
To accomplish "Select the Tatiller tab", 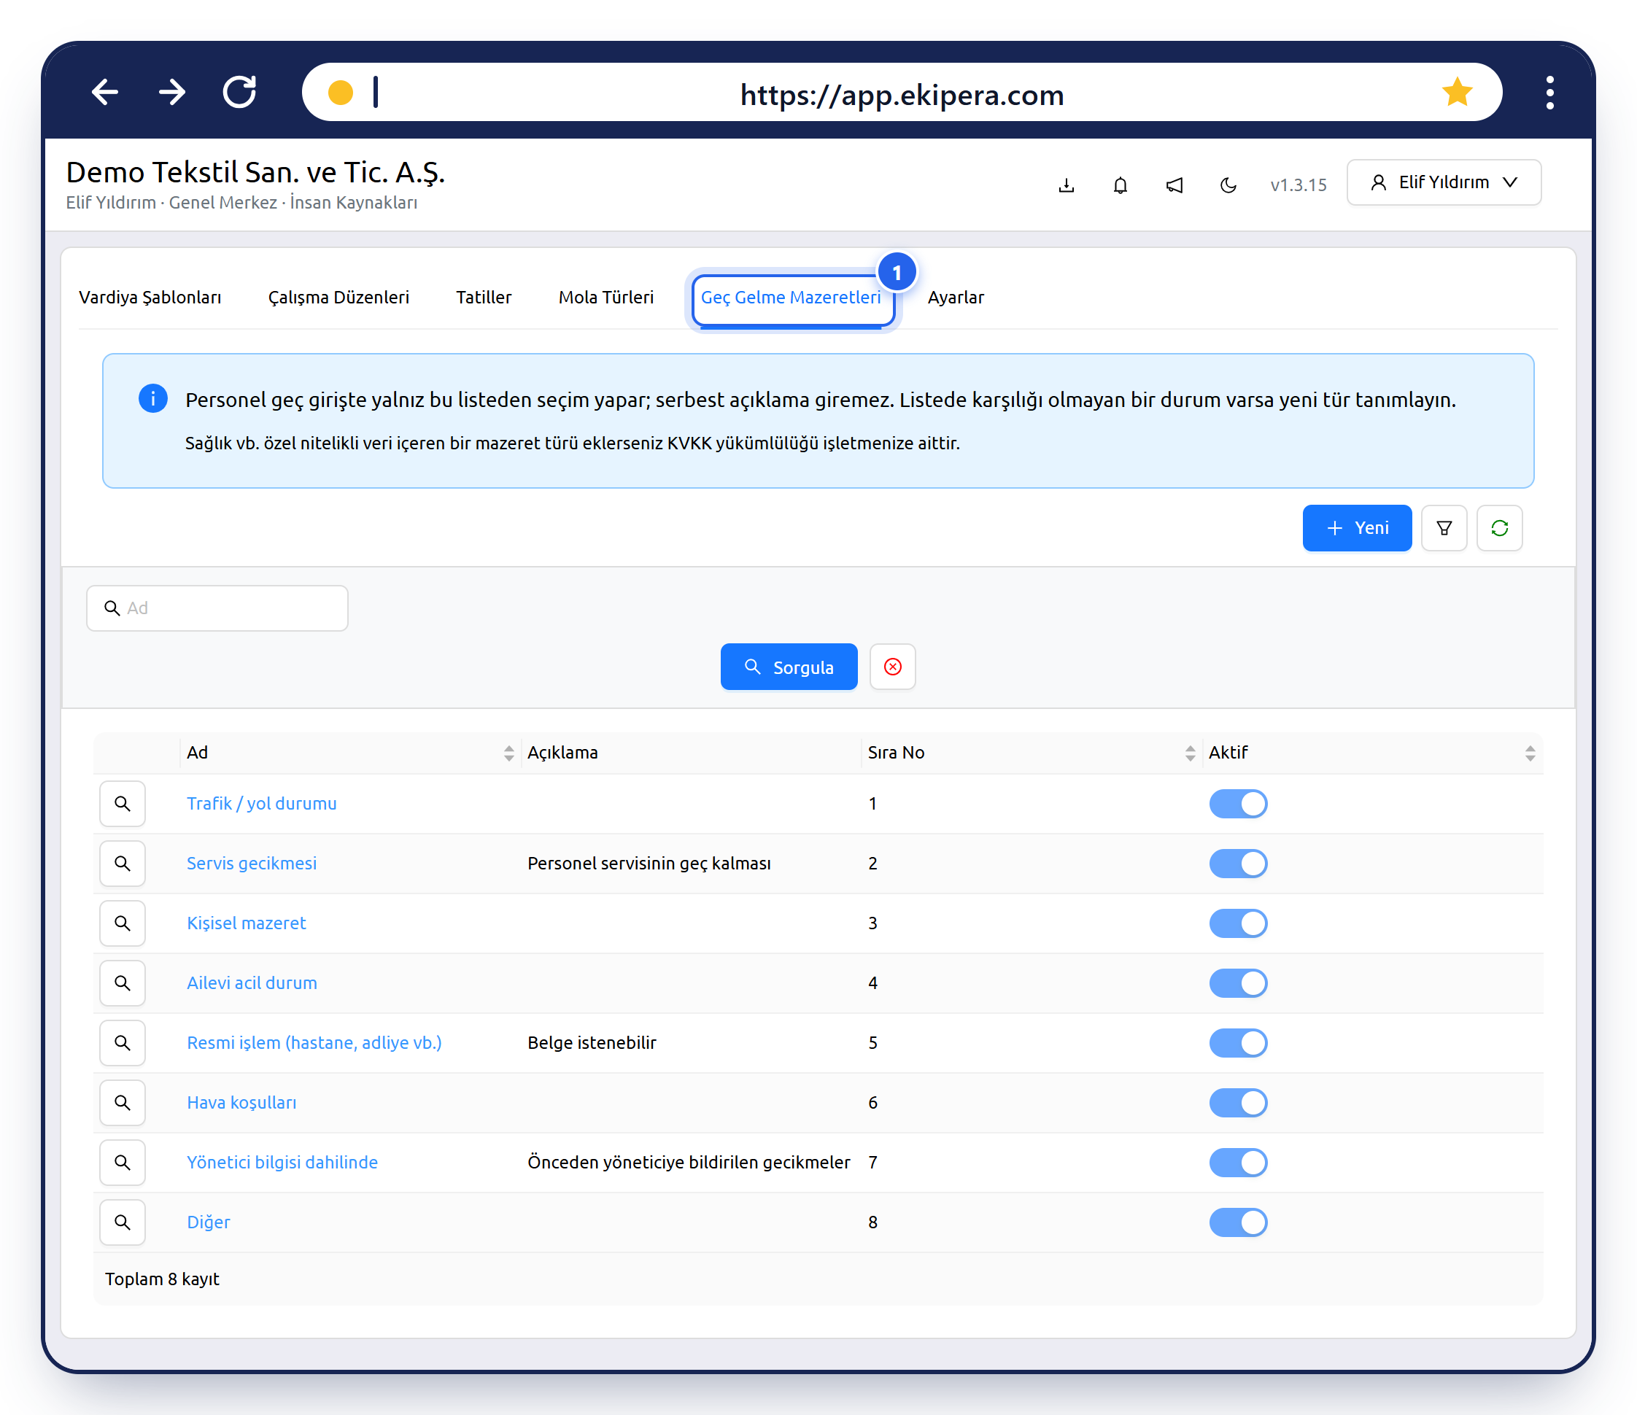I will point(484,297).
